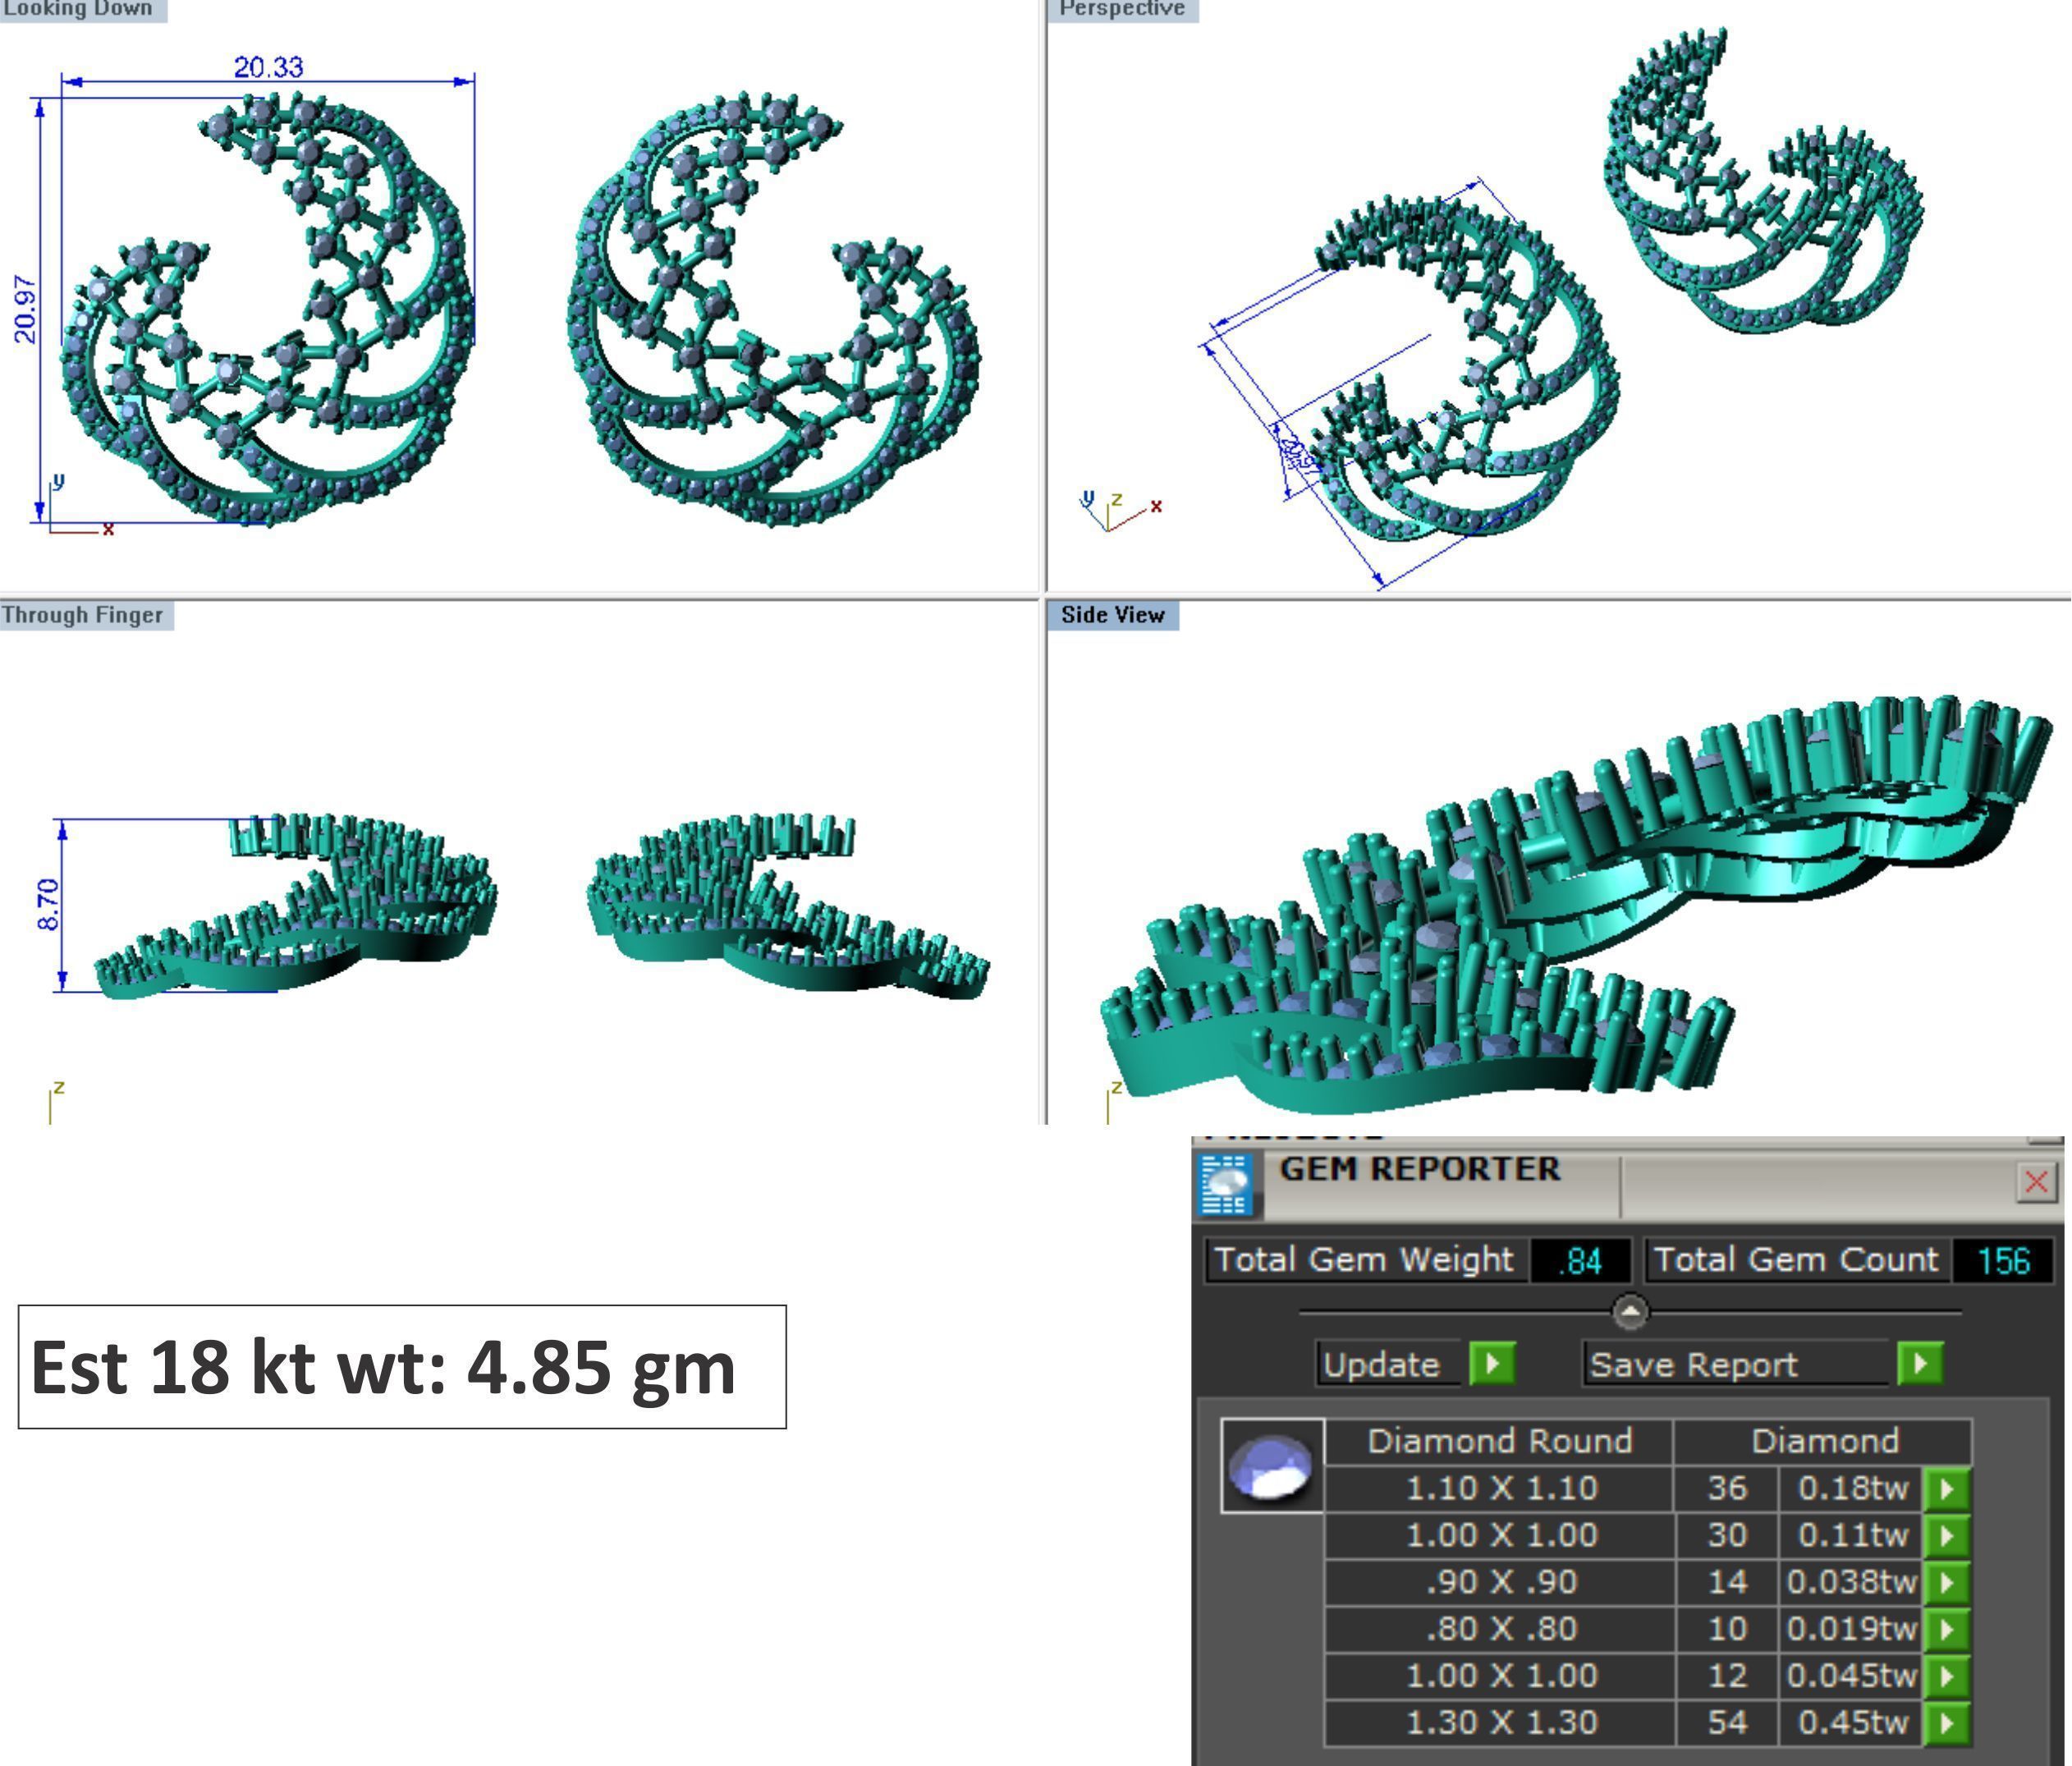Click the green arrow on the 0.45tw row
Viewport: 2072px width, 1766px height.
click(1947, 1723)
